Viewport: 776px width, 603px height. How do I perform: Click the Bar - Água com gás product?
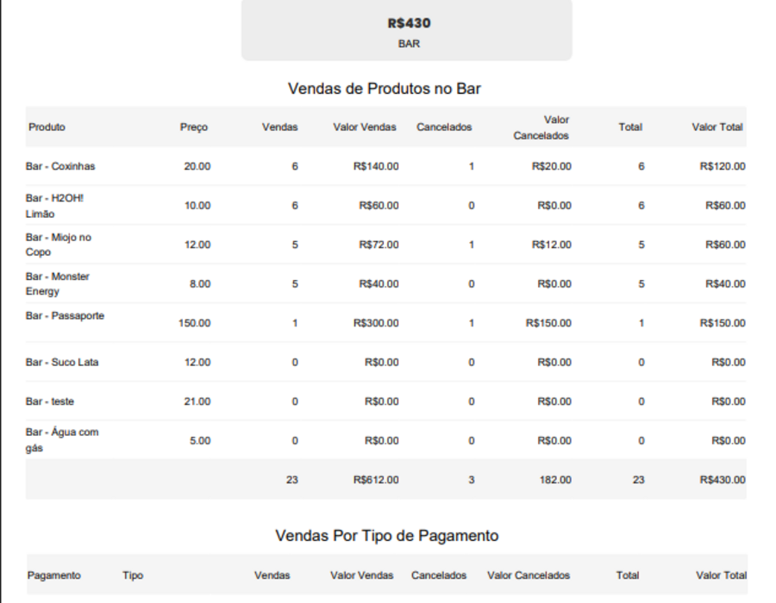[62, 440]
